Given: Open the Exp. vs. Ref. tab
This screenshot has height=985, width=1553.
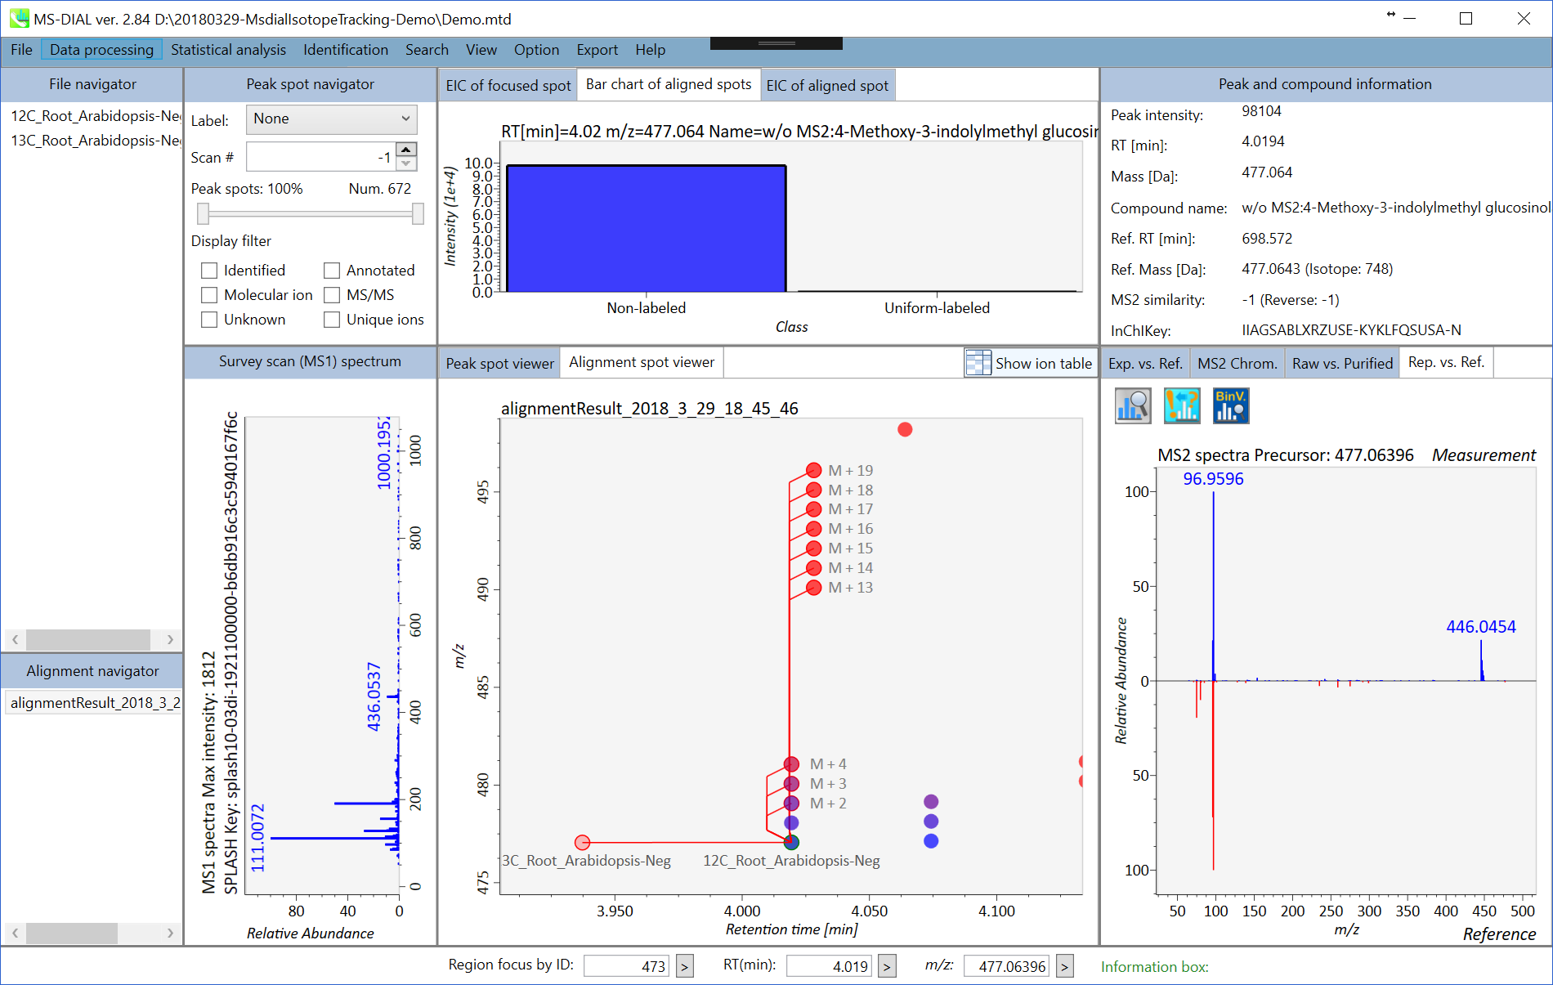Looking at the screenshot, I should point(1145,363).
